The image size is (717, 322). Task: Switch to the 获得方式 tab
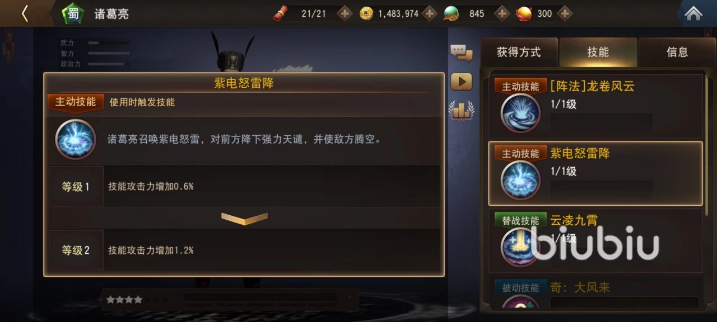coord(519,53)
